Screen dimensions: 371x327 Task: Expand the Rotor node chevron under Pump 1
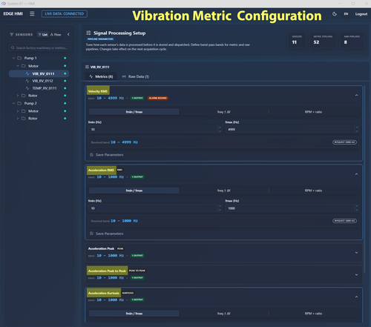(18, 96)
